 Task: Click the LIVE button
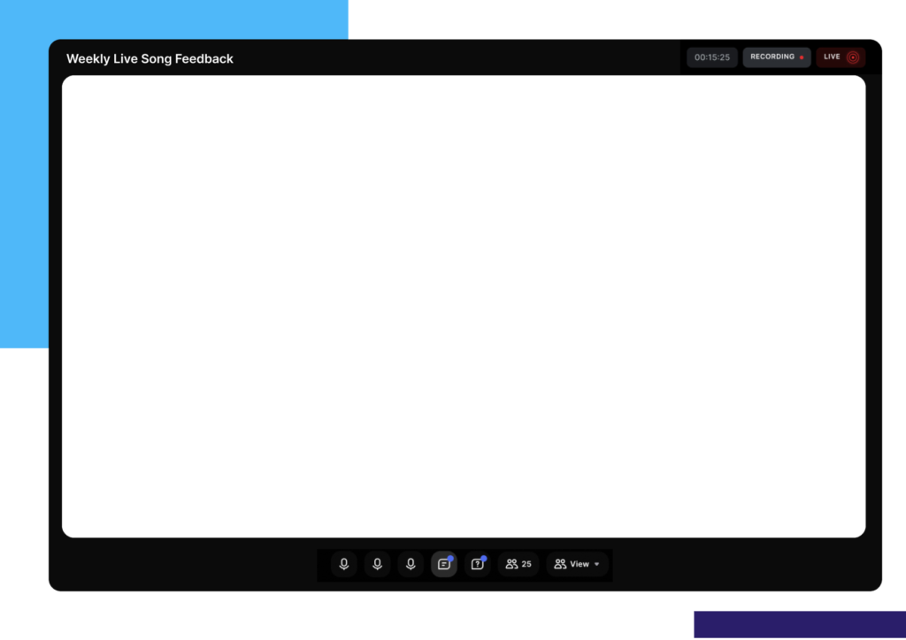pyautogui.click(x=839, y=57)
